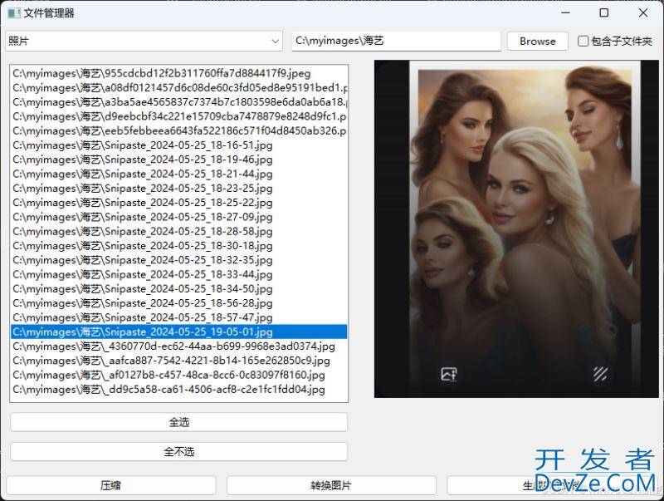Choose Snipaste_2024-05-25_18-57-47.jpg from the file list
This screenshot has width=664, height=501.
click(x=143, y=317)
